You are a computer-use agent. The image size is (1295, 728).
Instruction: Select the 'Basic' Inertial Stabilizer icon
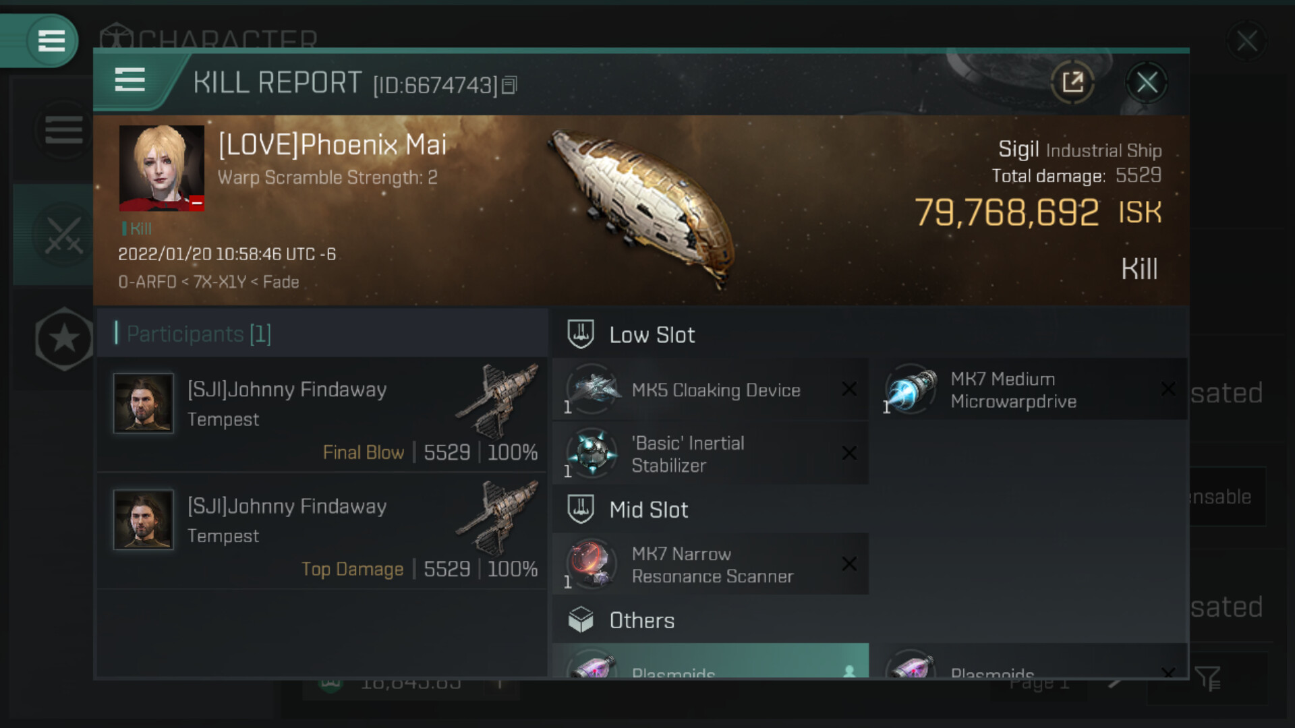point(592,453)
